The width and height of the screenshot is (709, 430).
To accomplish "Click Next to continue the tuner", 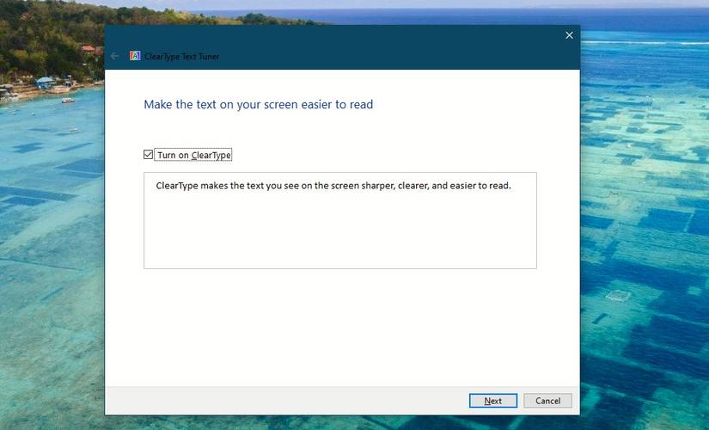I will [493, 401].
